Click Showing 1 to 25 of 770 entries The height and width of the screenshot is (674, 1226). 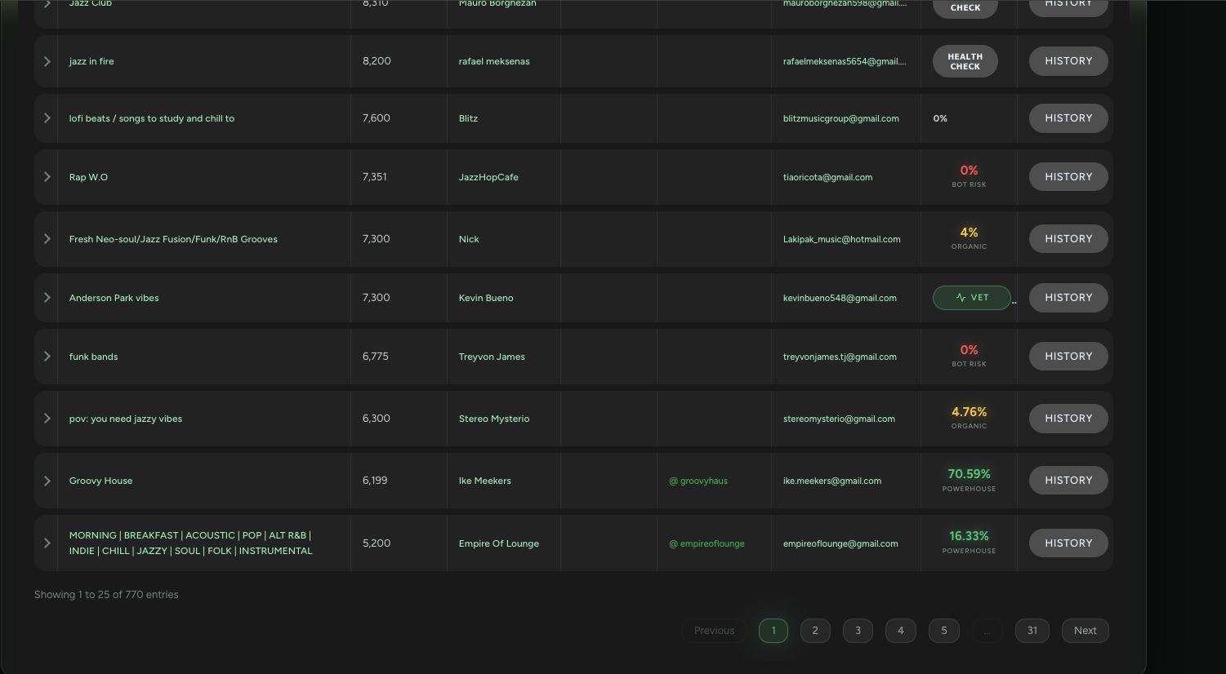[106, 595]
